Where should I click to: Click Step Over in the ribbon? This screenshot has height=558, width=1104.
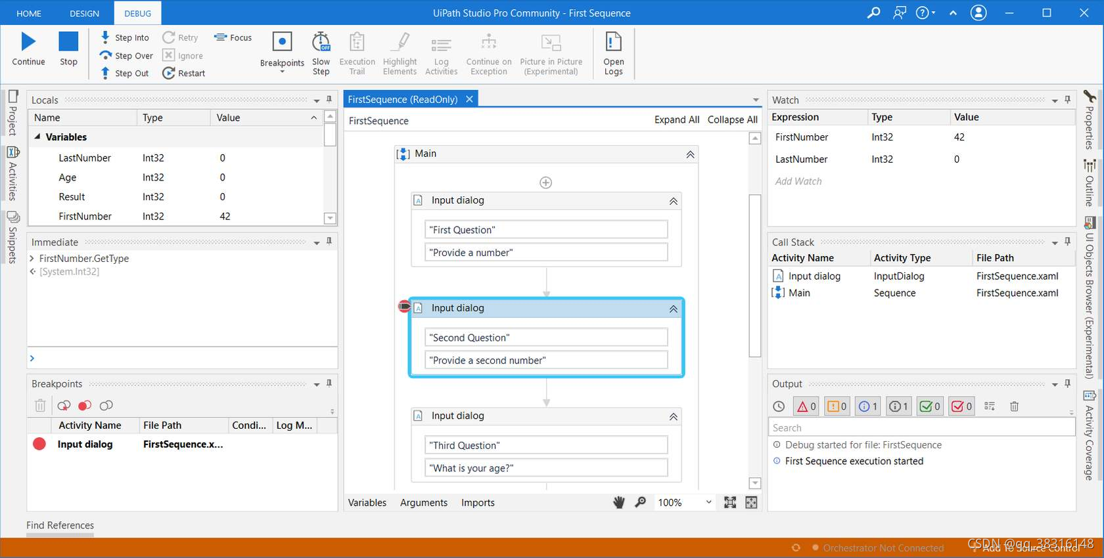[x=126, y=56]
